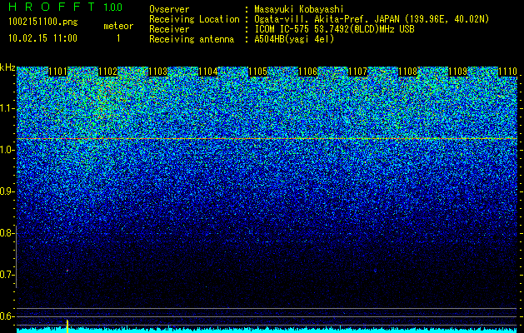Click the 1107 time marker
Screen dimensions: 524x333
coord(357,72)
